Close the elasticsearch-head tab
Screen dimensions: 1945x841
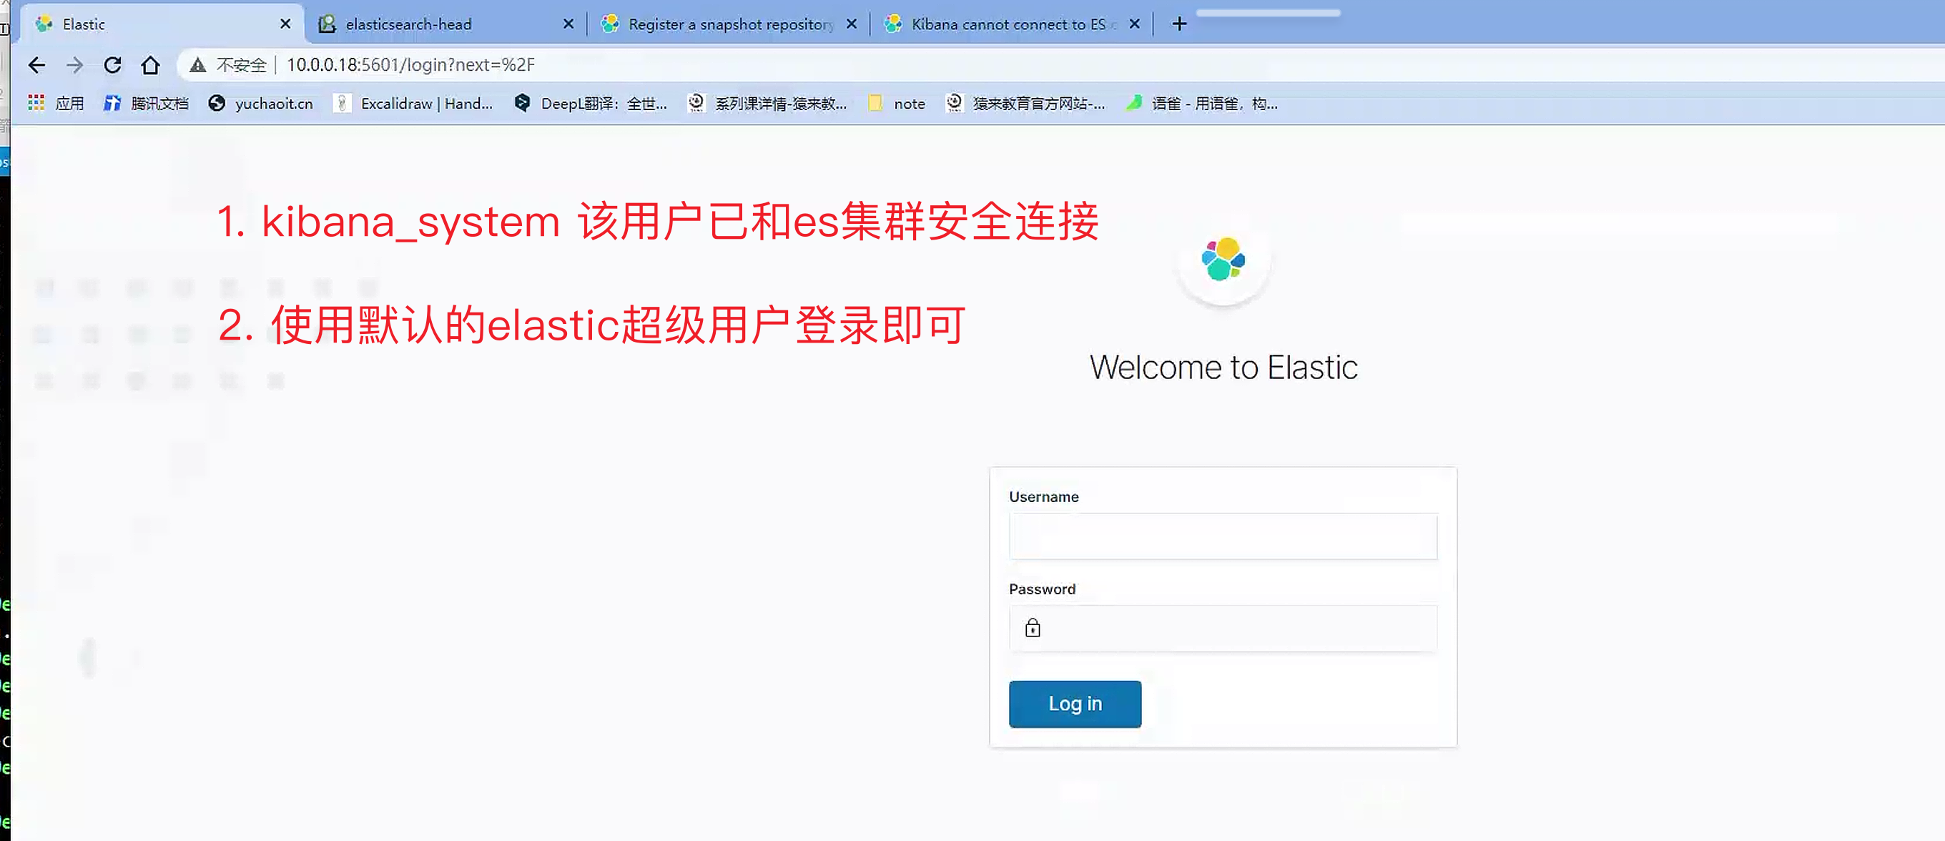tap(568, 24)
